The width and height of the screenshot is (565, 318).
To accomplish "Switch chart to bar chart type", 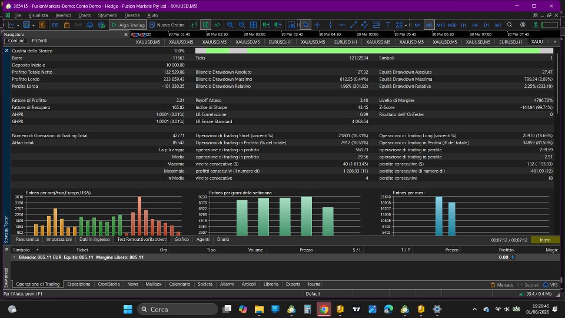I will pyautogui.click(x=194, y=25).
